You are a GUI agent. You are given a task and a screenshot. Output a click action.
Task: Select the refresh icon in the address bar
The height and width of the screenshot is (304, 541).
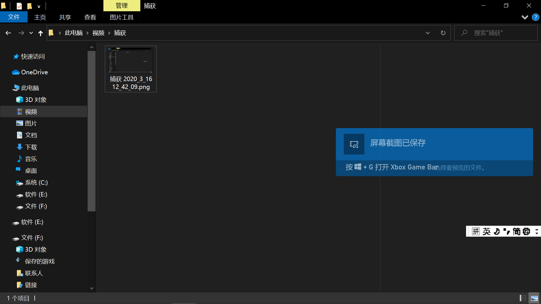[x=443, y=33]
